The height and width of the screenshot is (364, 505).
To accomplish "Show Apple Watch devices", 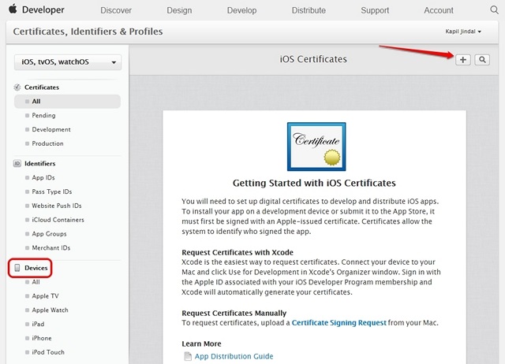I will pos(50,310).
